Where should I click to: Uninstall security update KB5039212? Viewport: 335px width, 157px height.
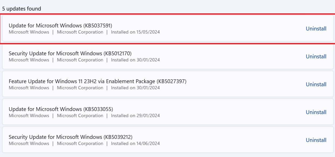coord(316,140)
